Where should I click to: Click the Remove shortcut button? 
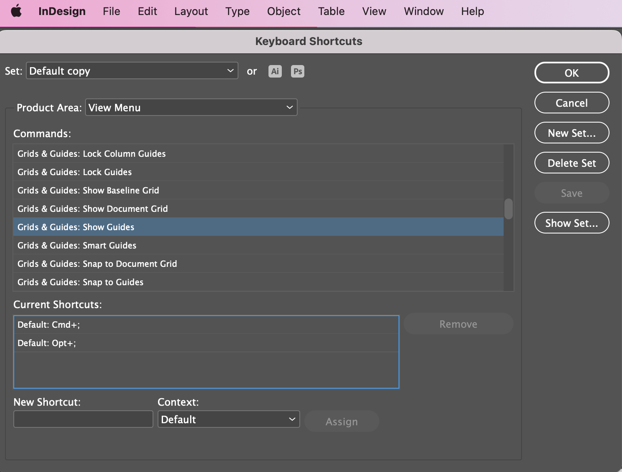(x=458, y=324)
